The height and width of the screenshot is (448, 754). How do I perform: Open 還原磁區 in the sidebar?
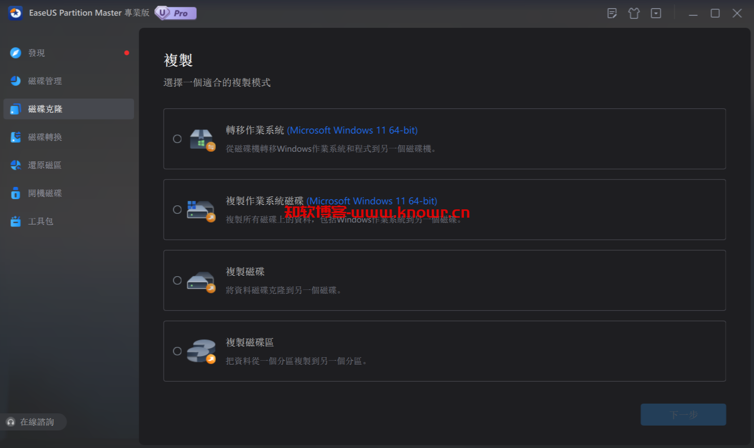[69, 165]
